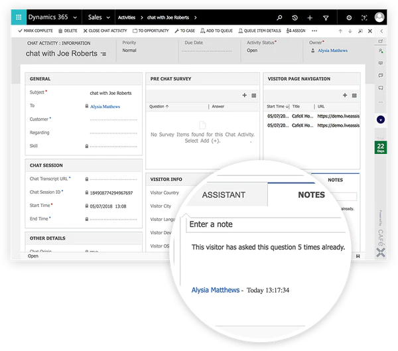Click Close Chat Activity command

pyautogui.click(x=105, y=31)
